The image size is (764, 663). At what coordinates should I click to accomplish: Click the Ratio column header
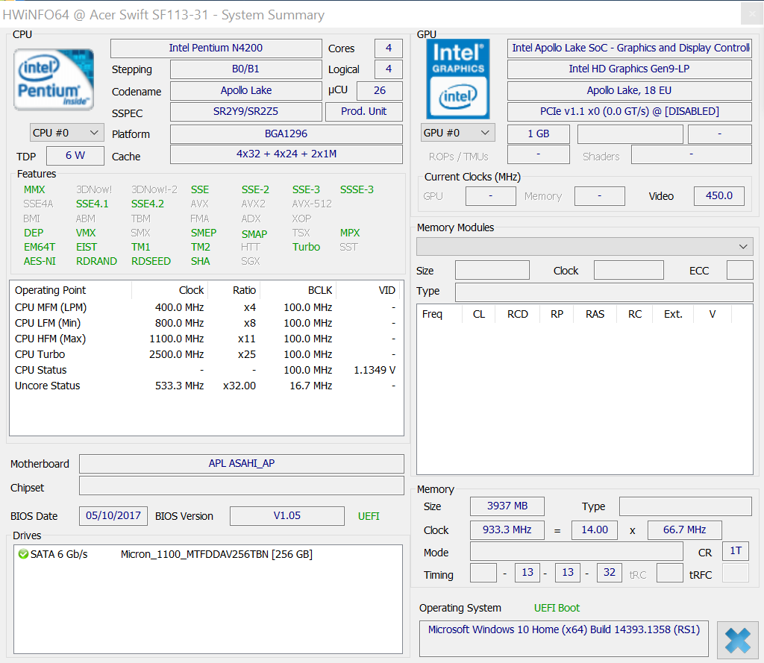tap(234, 290)
